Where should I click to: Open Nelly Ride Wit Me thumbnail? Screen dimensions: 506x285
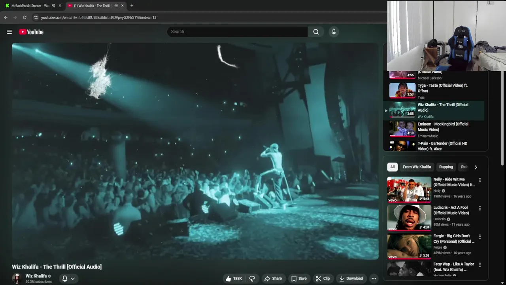click(x=409, y=189)
